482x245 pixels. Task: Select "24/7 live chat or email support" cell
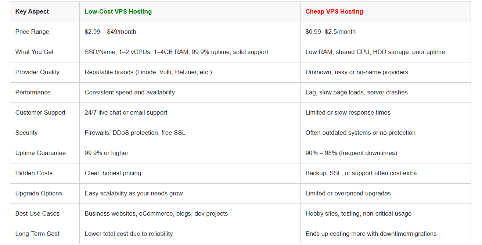pos(126,112)
